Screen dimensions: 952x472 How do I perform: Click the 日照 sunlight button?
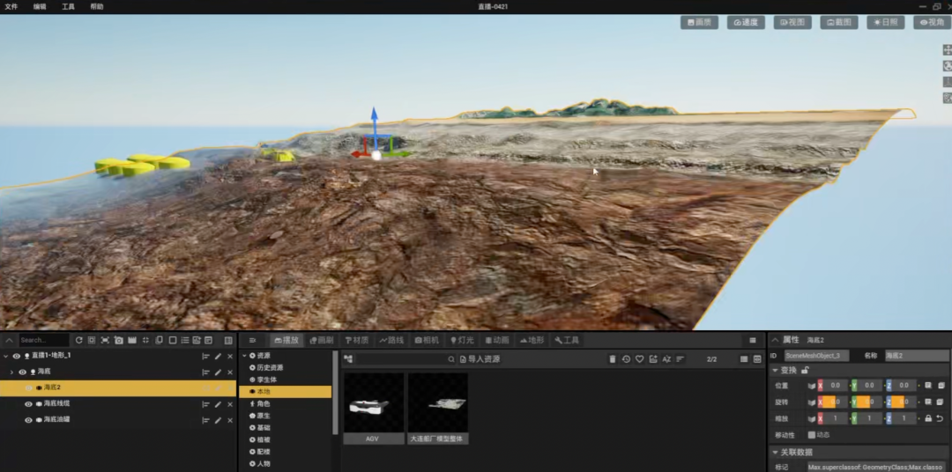(885, 22)
